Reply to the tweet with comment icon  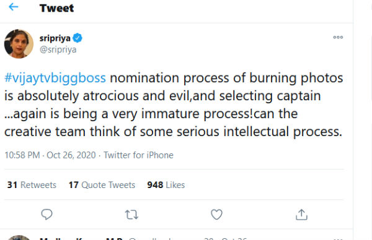click(46, 215)
